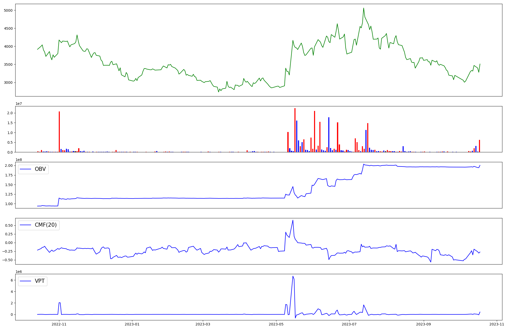Image resolution: width=509 pixels, height=330 pixels.
Task: Click the OBV legend label
Action: 40,169
